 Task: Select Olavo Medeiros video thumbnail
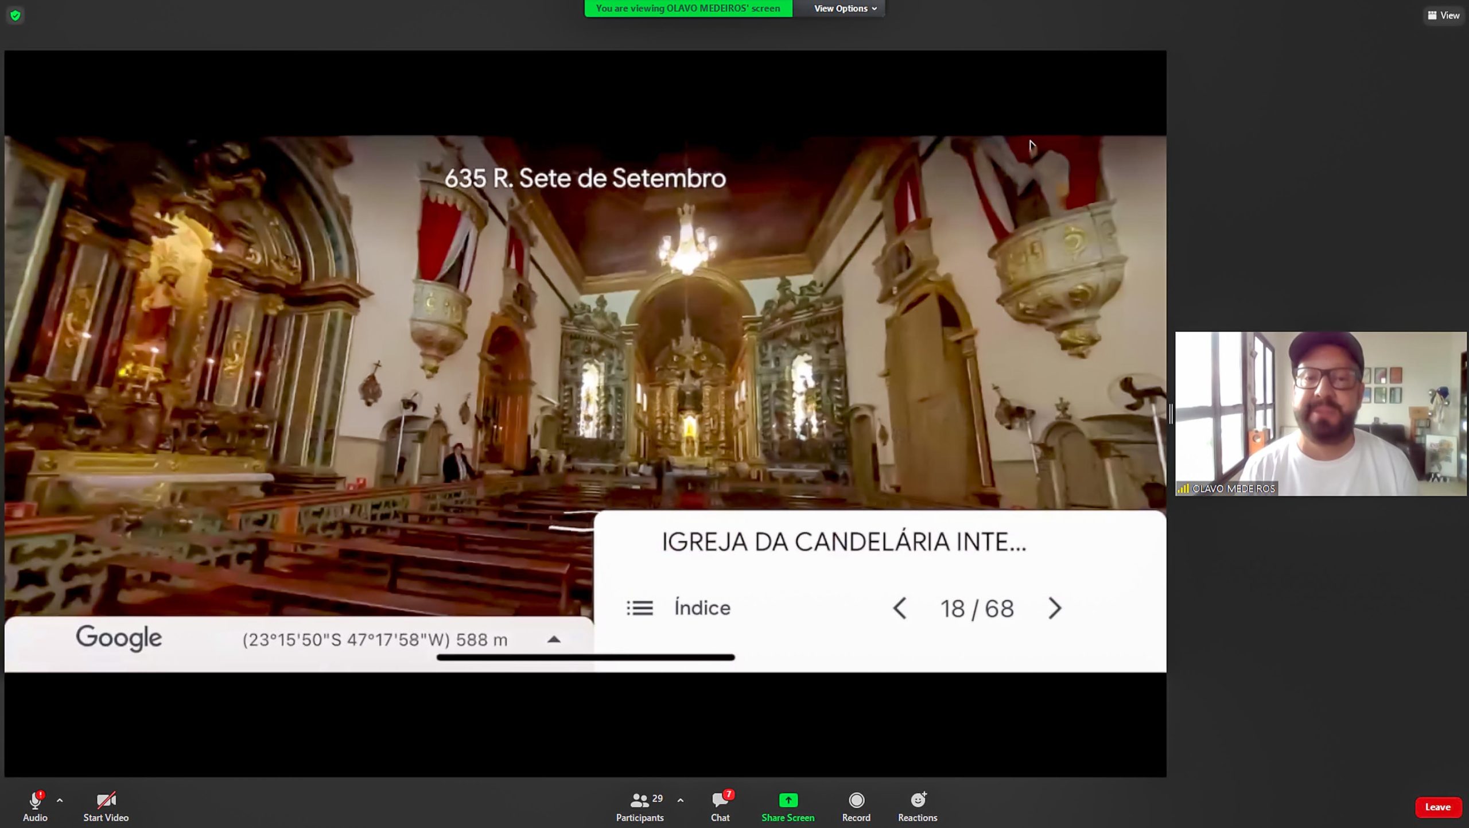[1320, 413]
